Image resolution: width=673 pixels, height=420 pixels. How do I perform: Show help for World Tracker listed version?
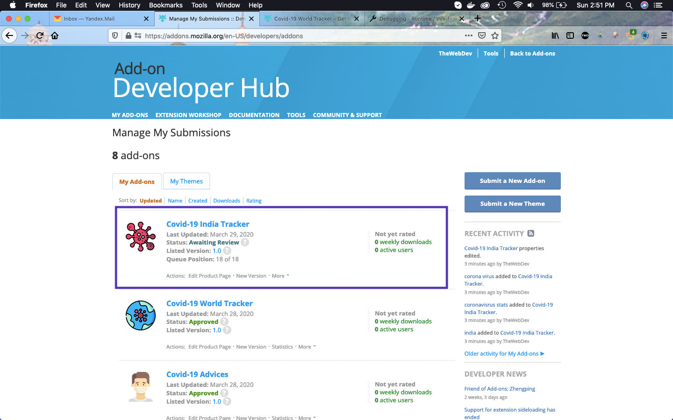click(227, 330)
